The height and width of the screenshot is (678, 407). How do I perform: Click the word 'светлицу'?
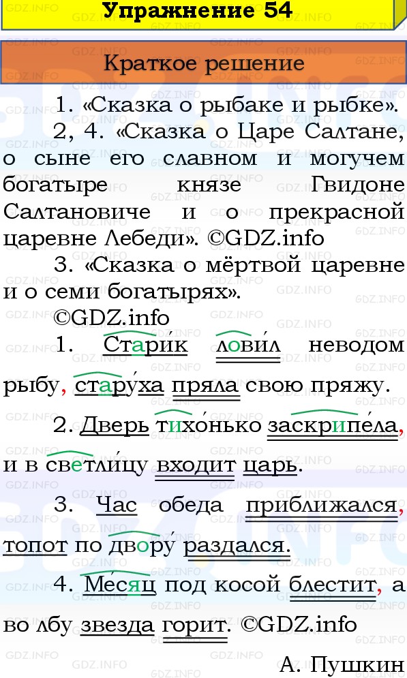(x=97, y=465)
